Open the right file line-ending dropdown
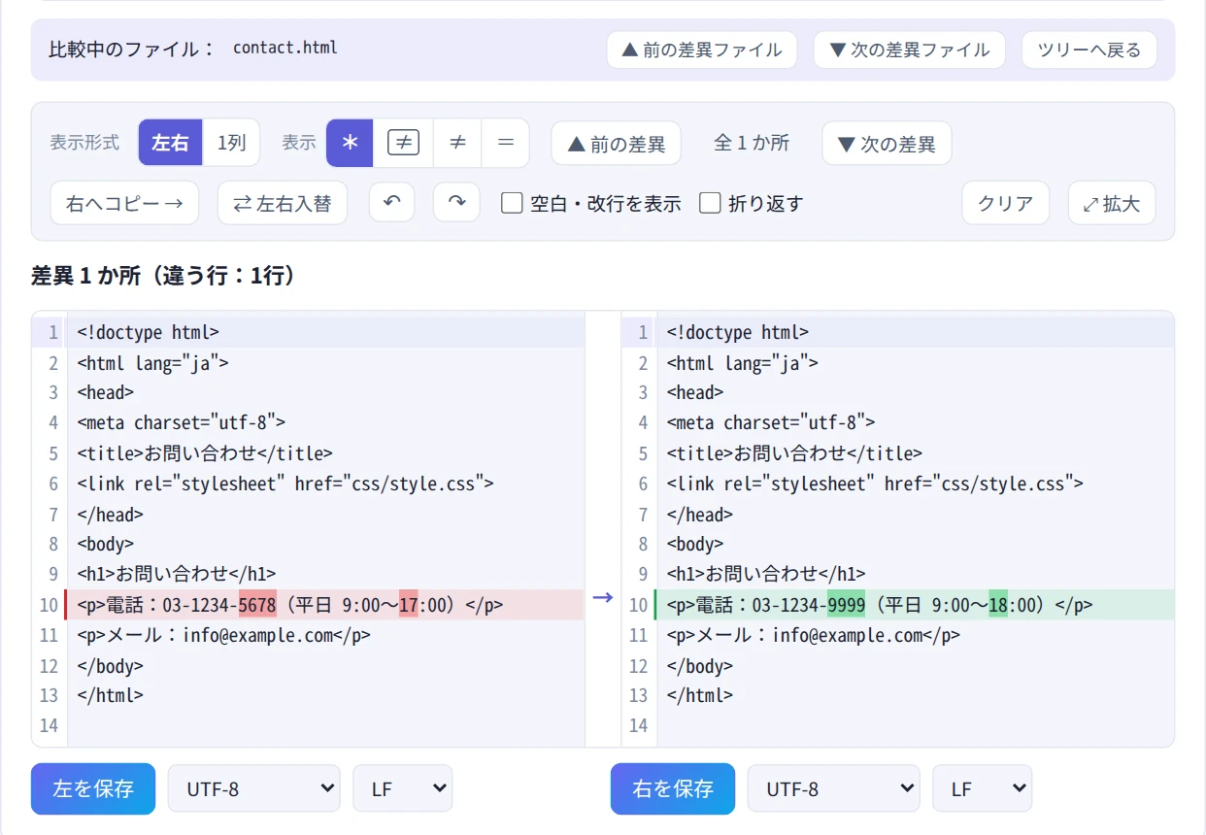Viewport: 1206px width, 835px height. pyautogui.click(x=983, y=788)
